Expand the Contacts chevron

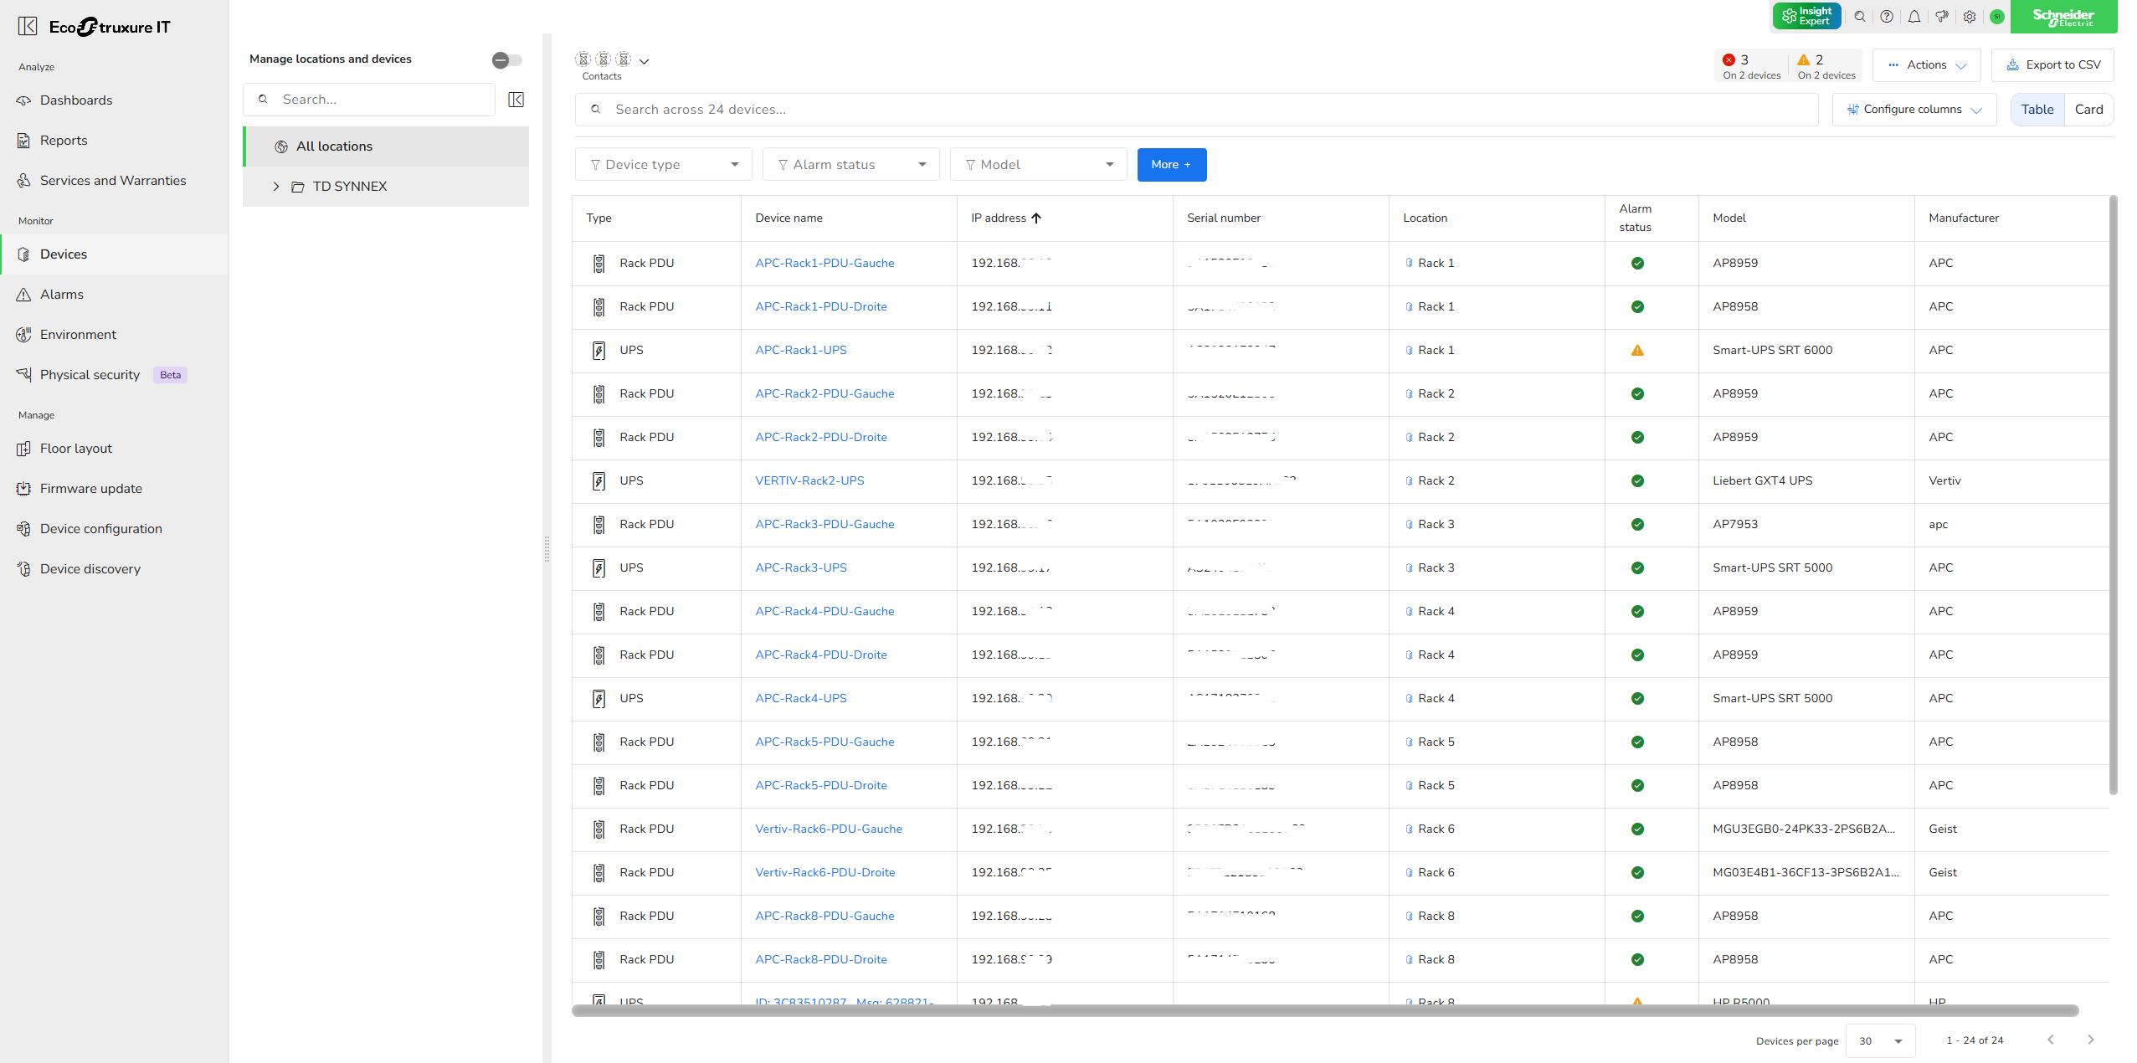point(645,61)
